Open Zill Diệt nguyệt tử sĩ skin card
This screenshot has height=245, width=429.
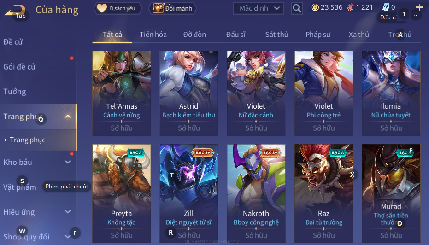coord(189,193)
